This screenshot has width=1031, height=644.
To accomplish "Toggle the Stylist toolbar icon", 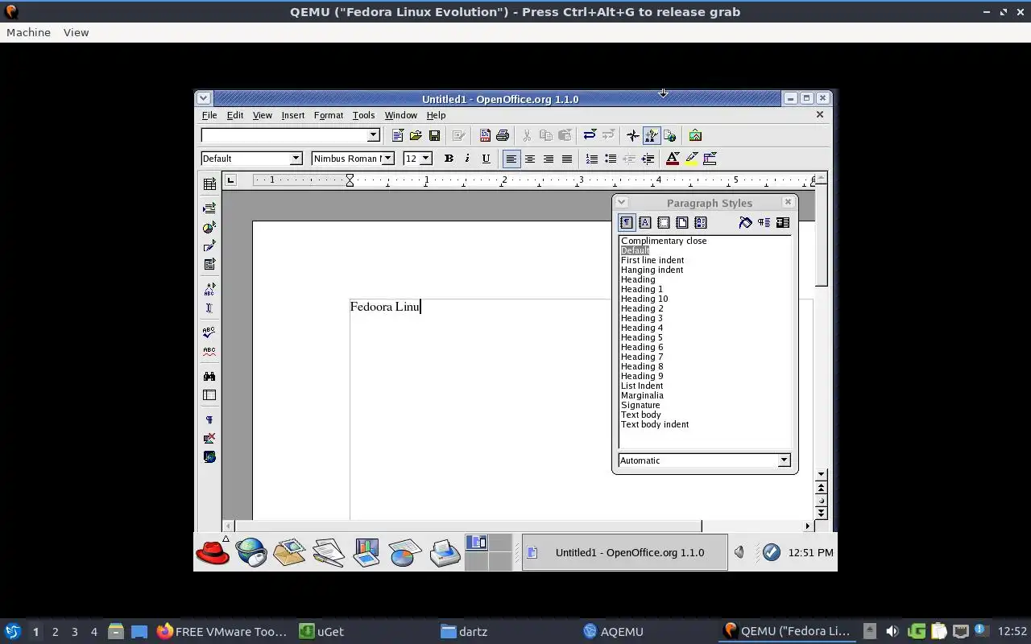I will pos(652,135).
